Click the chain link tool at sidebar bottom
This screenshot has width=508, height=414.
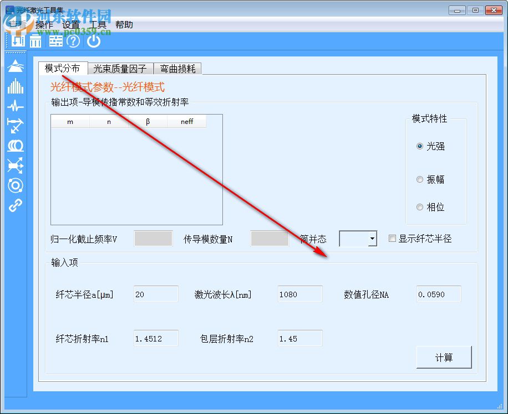tap(15, 206)
